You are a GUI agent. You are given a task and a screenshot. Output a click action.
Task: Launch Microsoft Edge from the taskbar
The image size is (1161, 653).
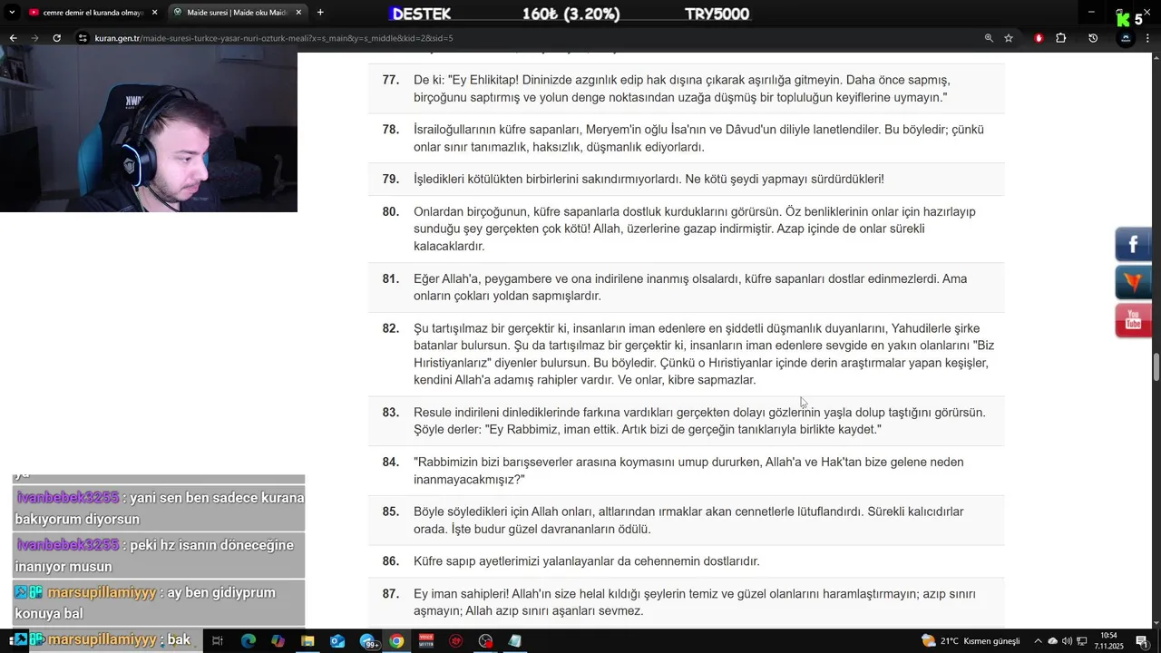point(248,641)
